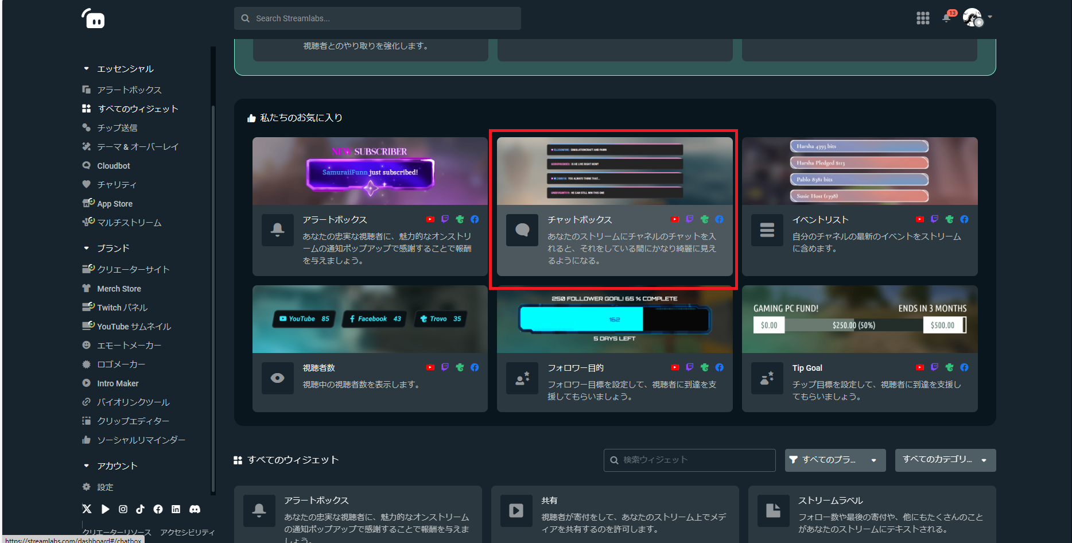The width and height of the screenshot is (1072, 543).
Task: Click the Streamlabs logo at top left
Action: click(x=93, y=18)
